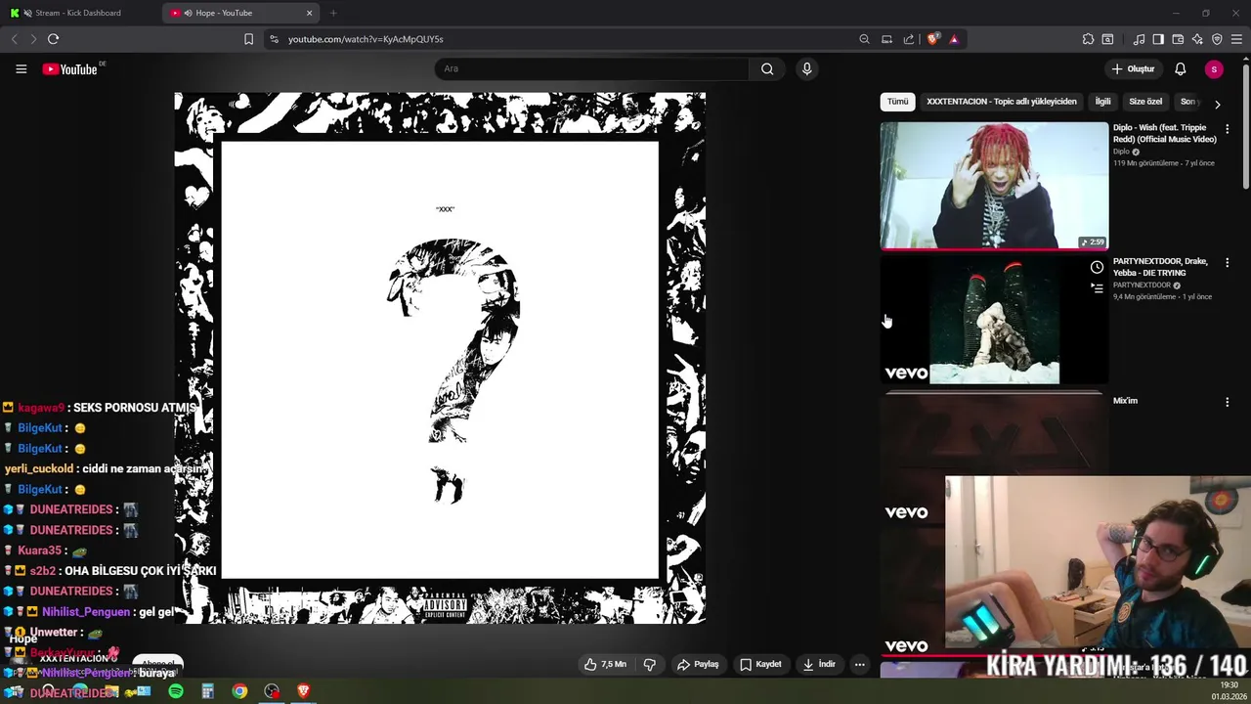Open the more actions ellipsis under video
Image resolution: width=1251 pixels, height=704 pixels.
click(859, 664)
